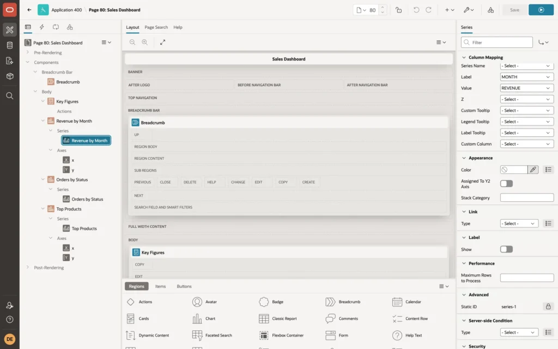Zoom out the layout view

click(132, 42)
